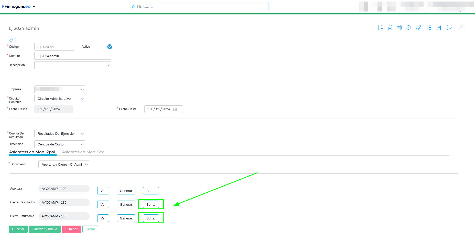Click the search magnifier icon

click(133, 7)
